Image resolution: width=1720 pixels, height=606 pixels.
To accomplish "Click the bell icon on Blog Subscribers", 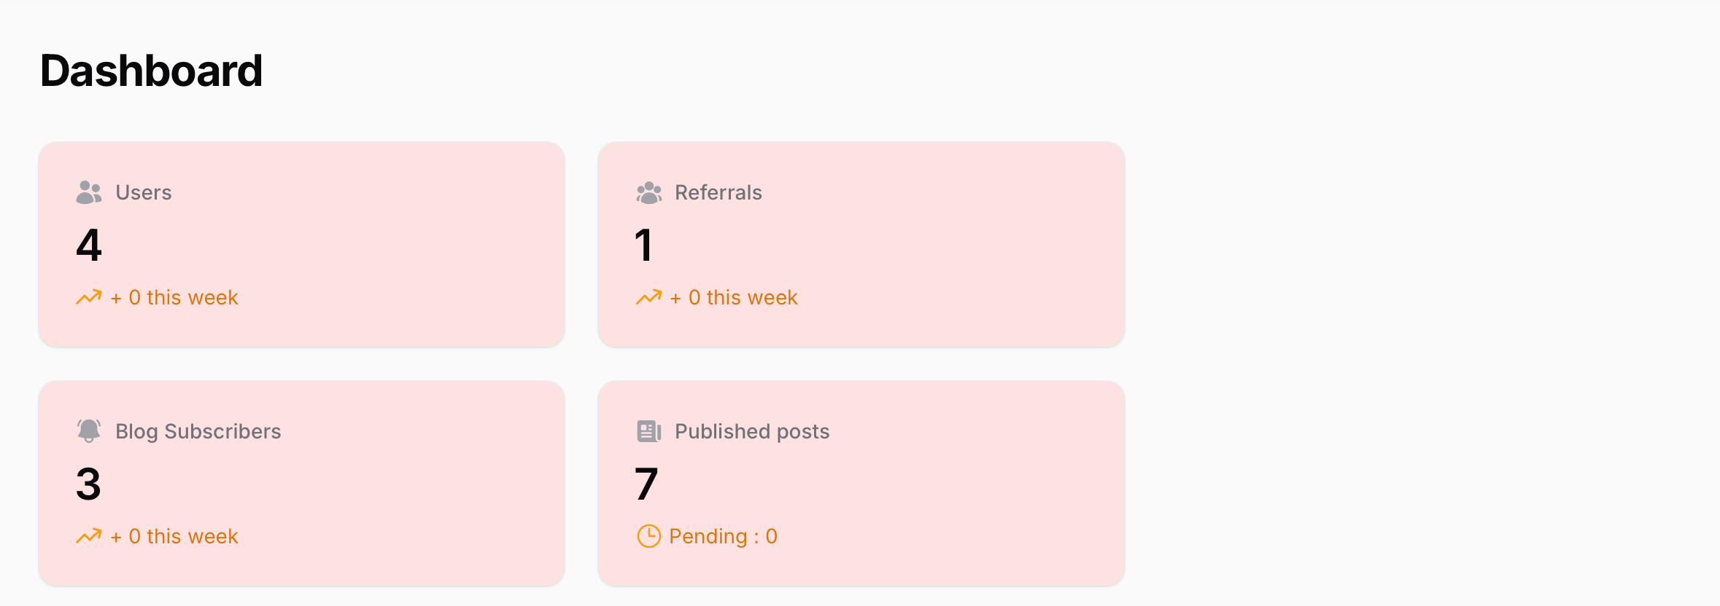I will tap(89, 430).
